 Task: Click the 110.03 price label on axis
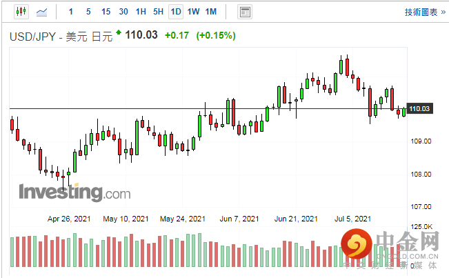pyautogui.click(x=419, y=108)
